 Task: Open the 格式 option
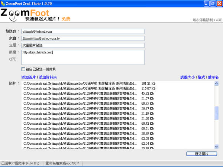pos(201,77)
